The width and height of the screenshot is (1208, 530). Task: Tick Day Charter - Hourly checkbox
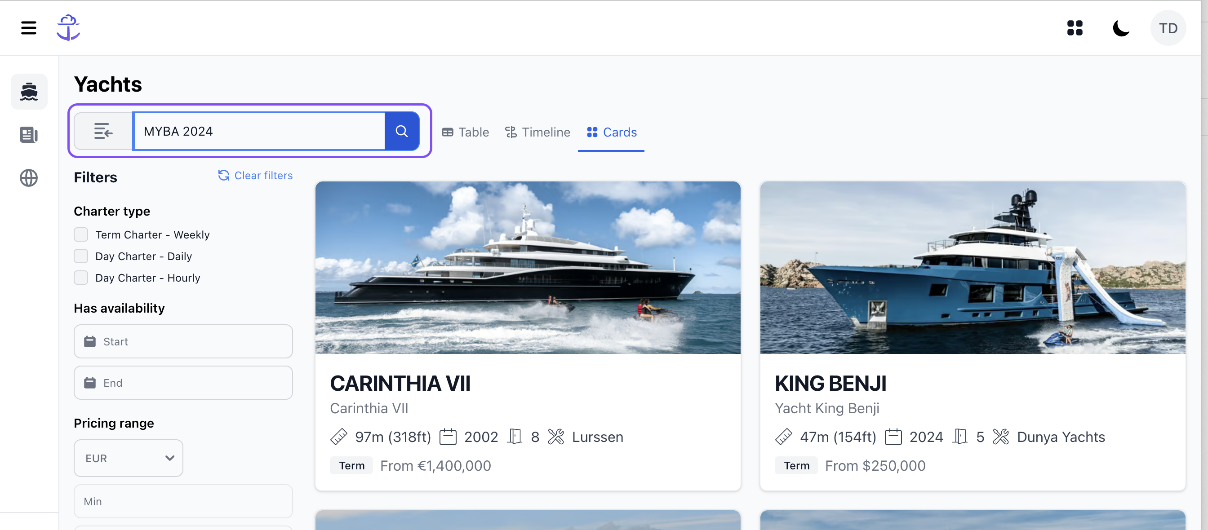click(81, 278)
